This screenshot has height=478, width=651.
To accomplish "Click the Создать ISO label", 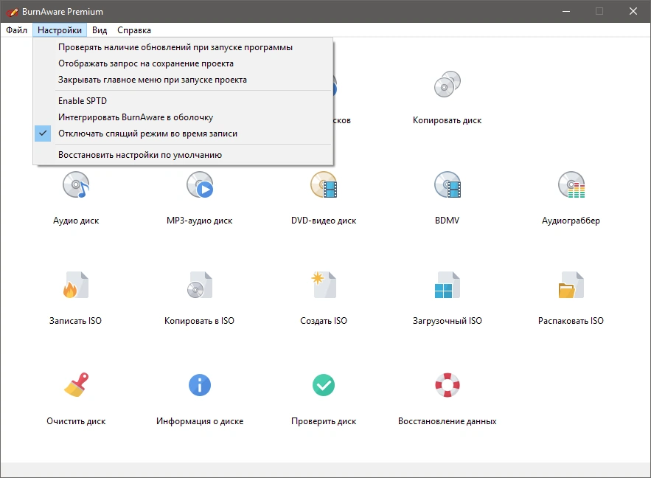I will 324,321.
